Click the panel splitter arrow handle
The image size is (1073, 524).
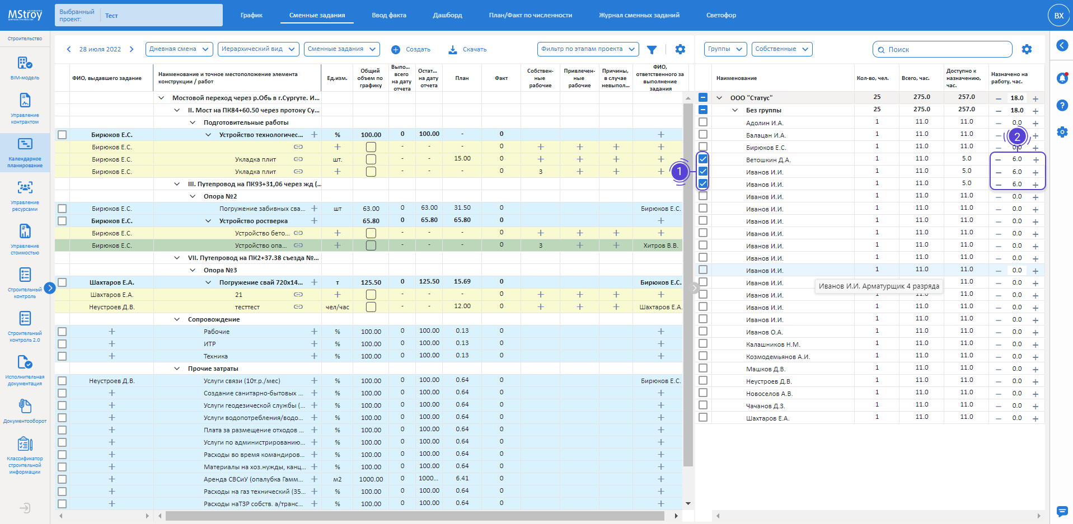click(x=695, y=288)
